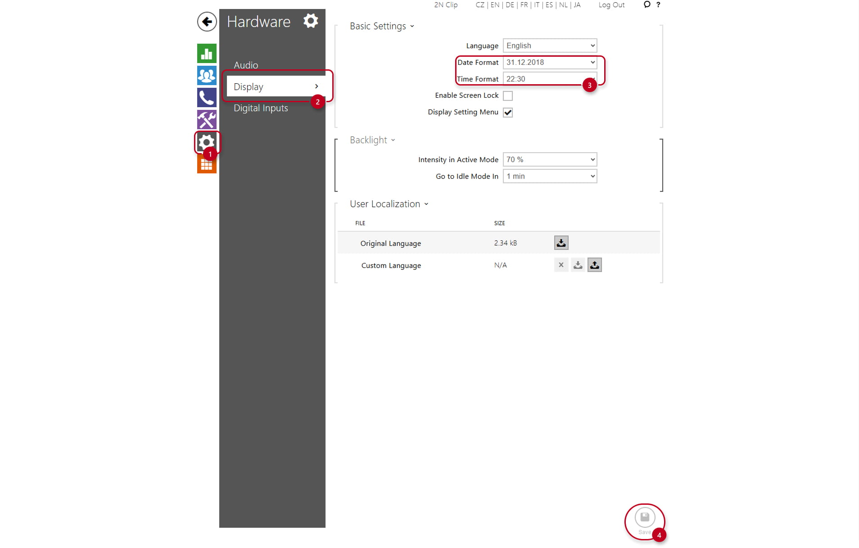Screen dimensions: 859x548
Task: Open Intensity in Active Mode dropdown
Action: click(x=550, y=159)
